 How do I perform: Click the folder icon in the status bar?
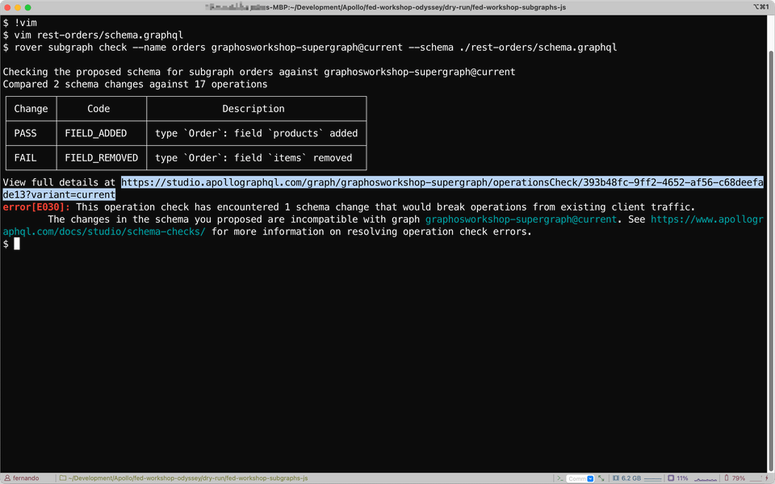(x=63, y=478)
